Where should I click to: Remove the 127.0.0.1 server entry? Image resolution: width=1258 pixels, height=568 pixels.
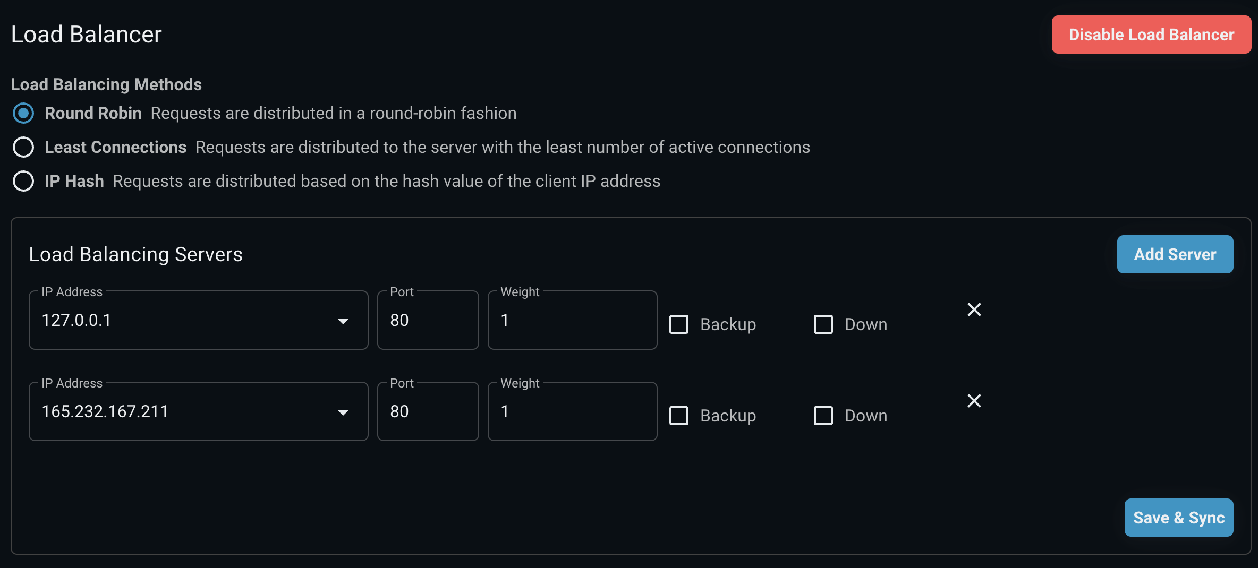pyautogui.click(x=974, y=309)
